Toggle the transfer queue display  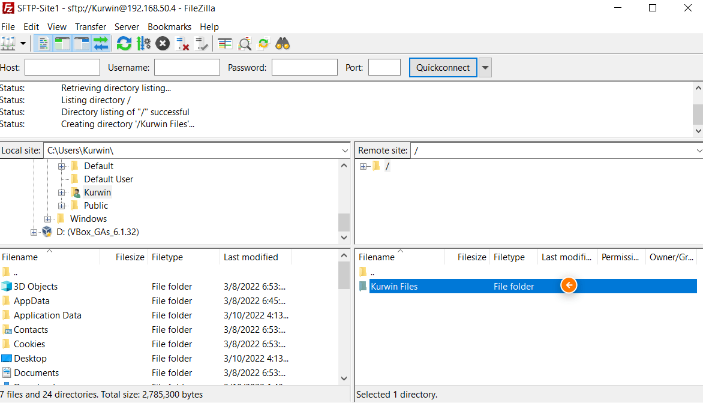click(101, 43)
